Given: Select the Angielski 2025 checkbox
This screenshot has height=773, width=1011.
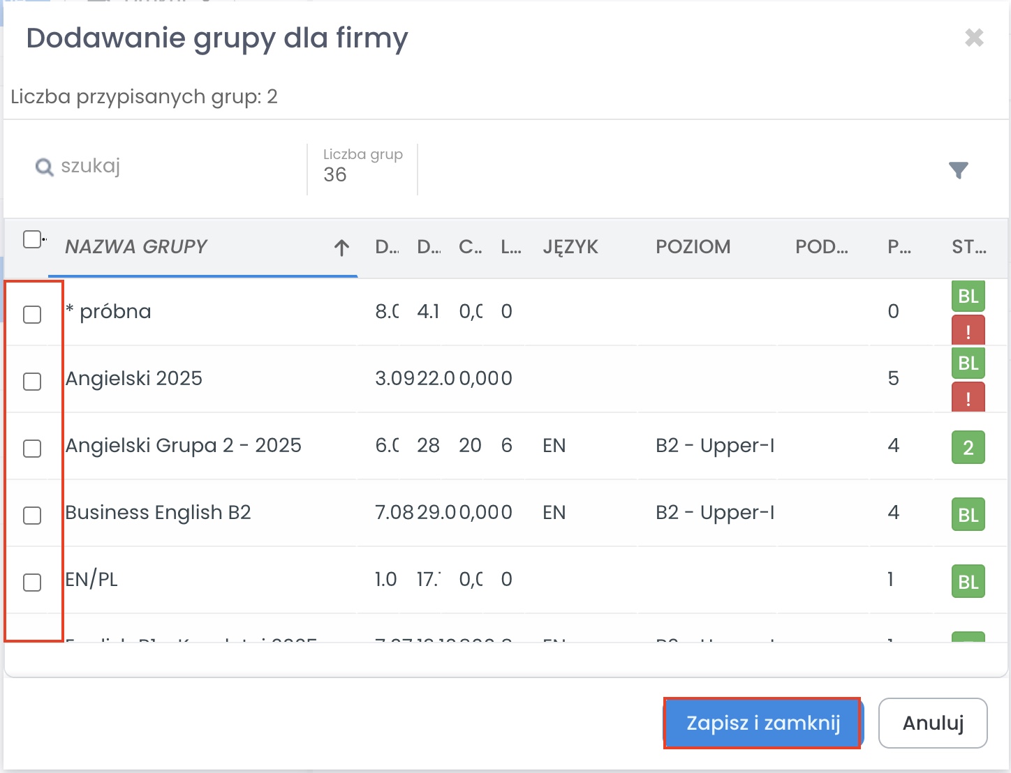Looking at the screenshot, I should point(32,382).
